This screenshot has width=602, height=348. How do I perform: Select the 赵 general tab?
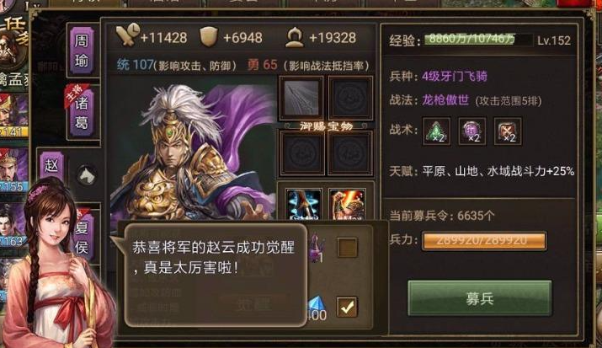tap(51, 166)
